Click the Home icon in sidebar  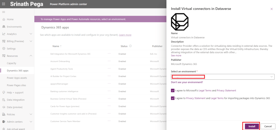coord(4,20)
